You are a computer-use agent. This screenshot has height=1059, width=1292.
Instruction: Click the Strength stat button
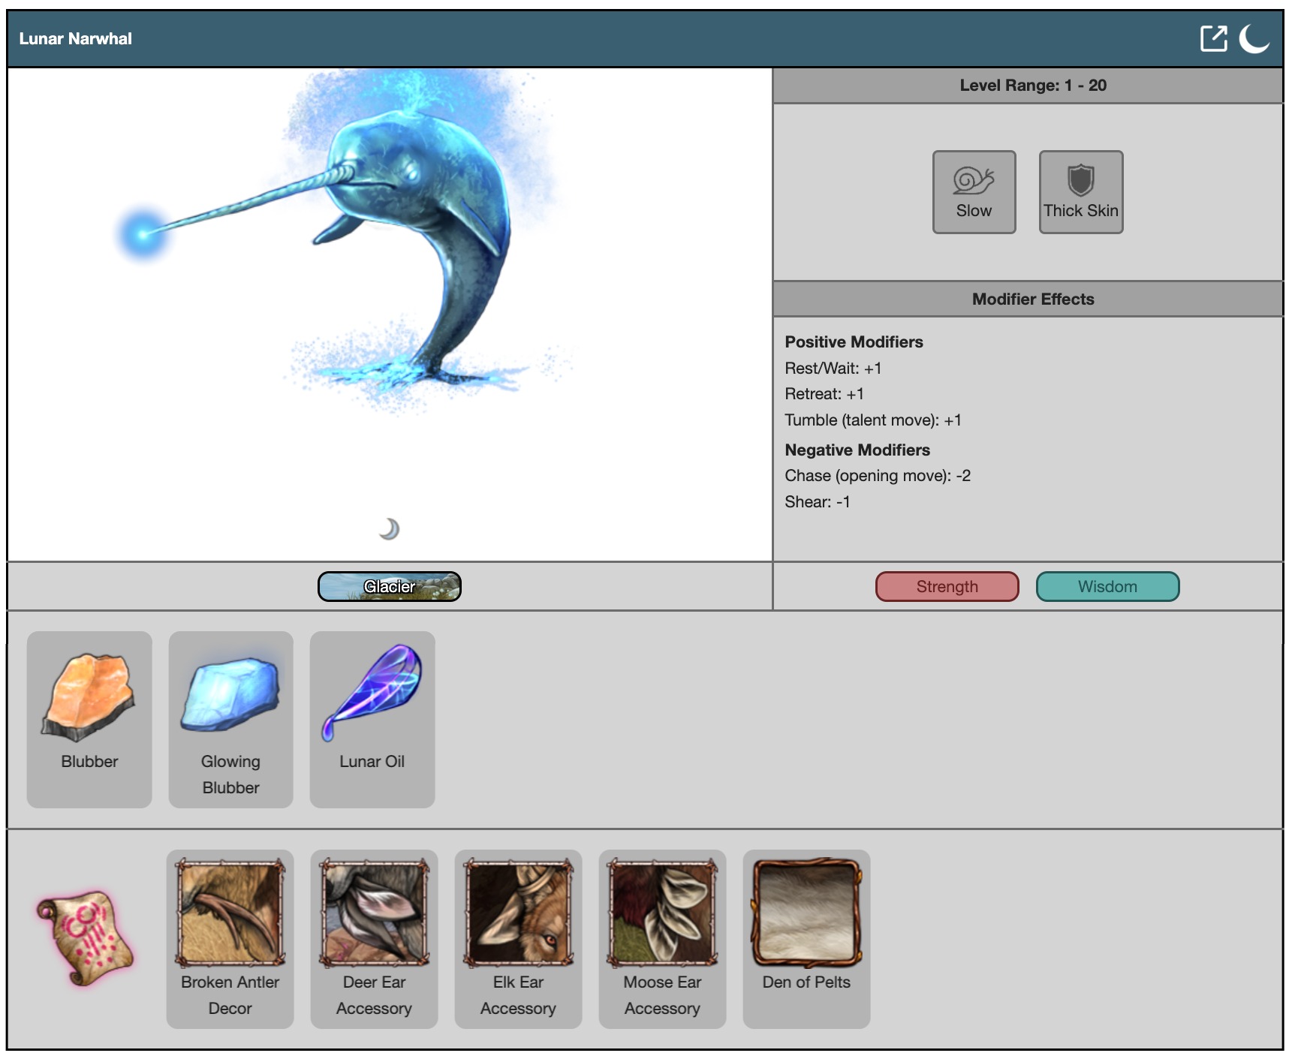coord(947,586)
